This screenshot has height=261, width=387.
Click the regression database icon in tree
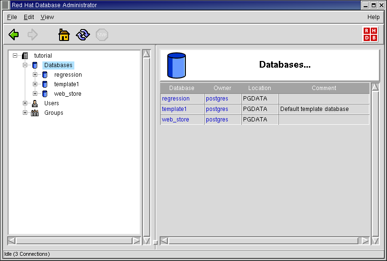tap(45, 74)
